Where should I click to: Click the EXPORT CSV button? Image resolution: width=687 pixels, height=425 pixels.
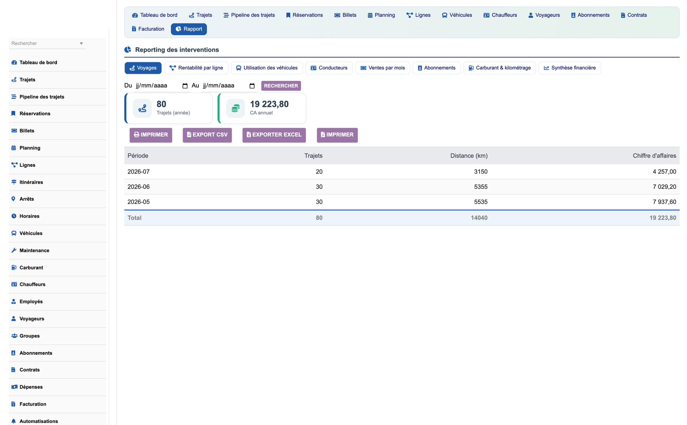207,135
